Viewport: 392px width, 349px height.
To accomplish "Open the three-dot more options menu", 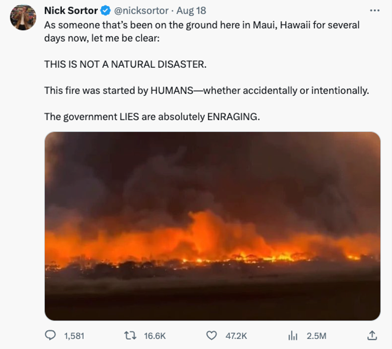I will click(374, 11).
